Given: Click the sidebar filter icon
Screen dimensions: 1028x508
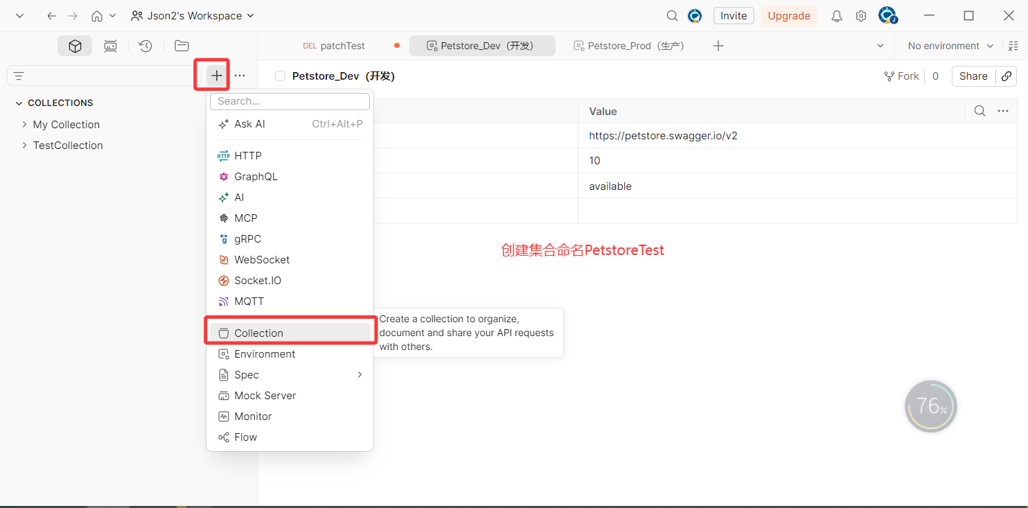Looking at the screenshot, I should (19, 76).
